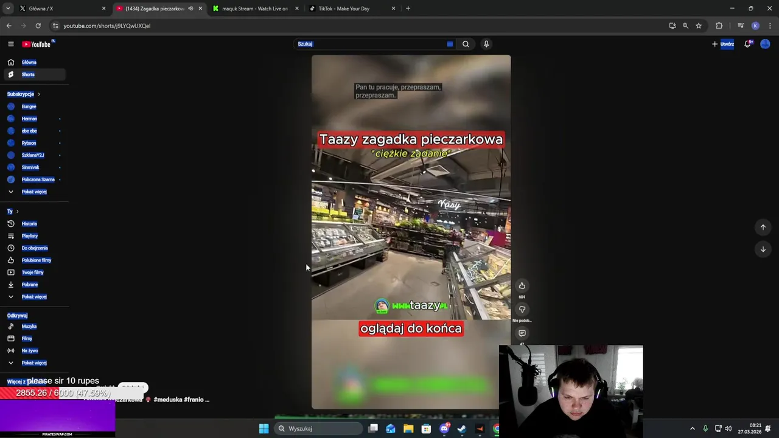Screen dimensions: 779x438
Task: Click the Szukaj search field
Action: tap(374, 44)
